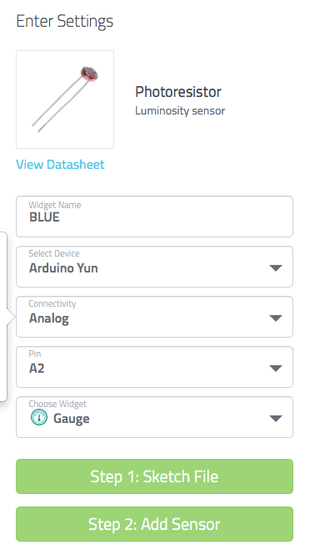This screenshot has height=555, width=310.
Task: Click the Gauge widget icon
Action: click(39, 417)
